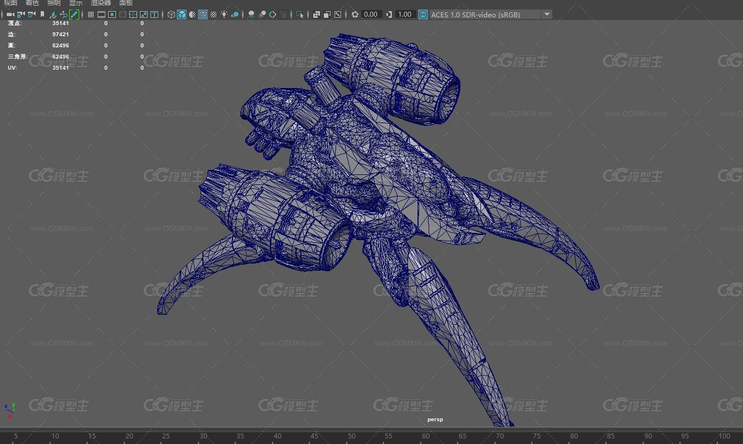Enable Textured display checker icon
This screenshot has height=444, width=743.
[x=213, y=14]
